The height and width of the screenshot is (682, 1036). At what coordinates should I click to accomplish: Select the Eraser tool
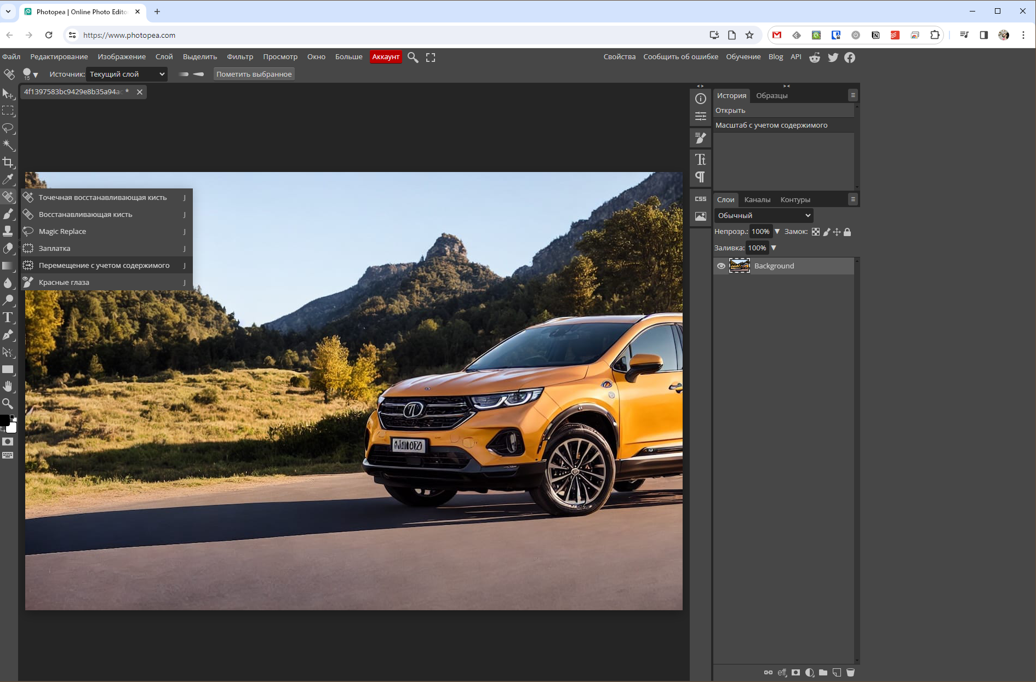[x=8, y=248]
